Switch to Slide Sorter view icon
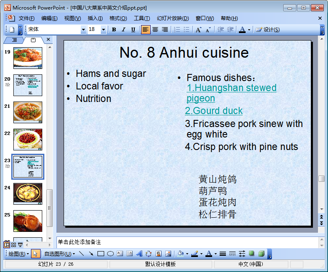 click(13, 245)
